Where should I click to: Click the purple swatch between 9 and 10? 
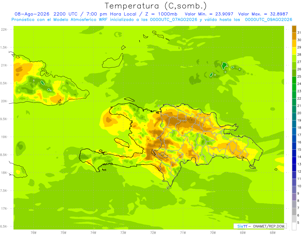coord(294,190)
